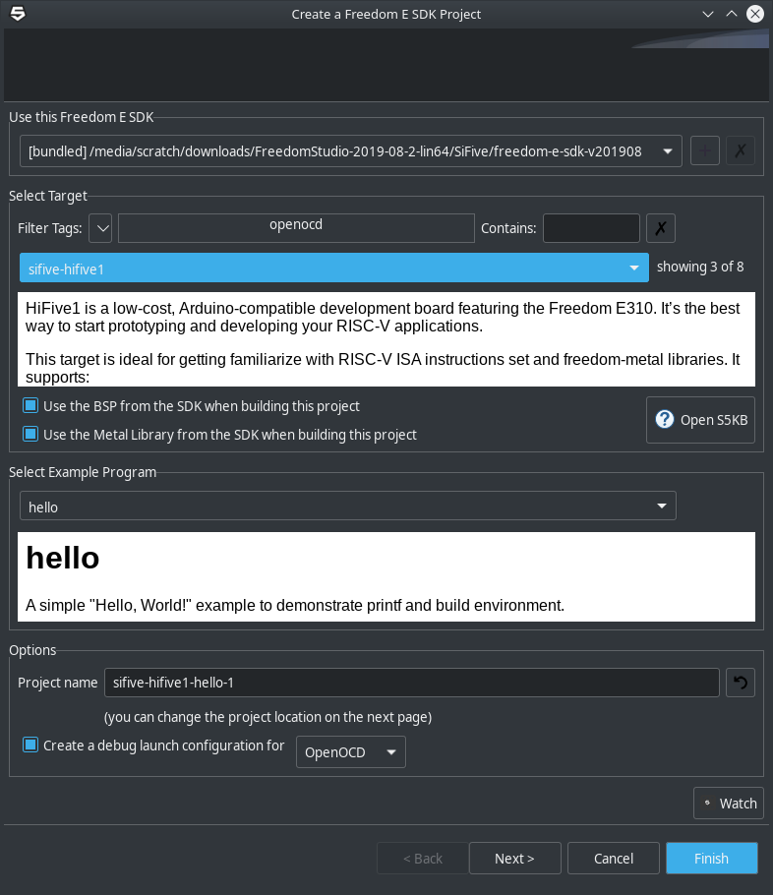773x895 pixels.
Task: Open the sifive-hifive1 target dropdown
Action: point(634,268)
